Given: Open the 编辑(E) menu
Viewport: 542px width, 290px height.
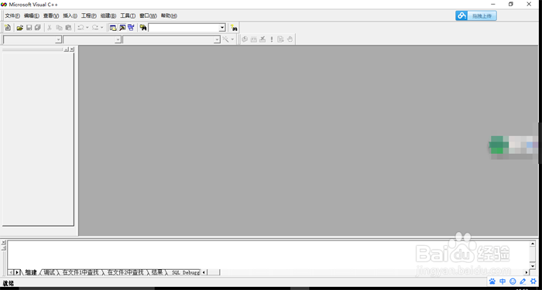Looking at the screenshot, I should click(32, 15).
